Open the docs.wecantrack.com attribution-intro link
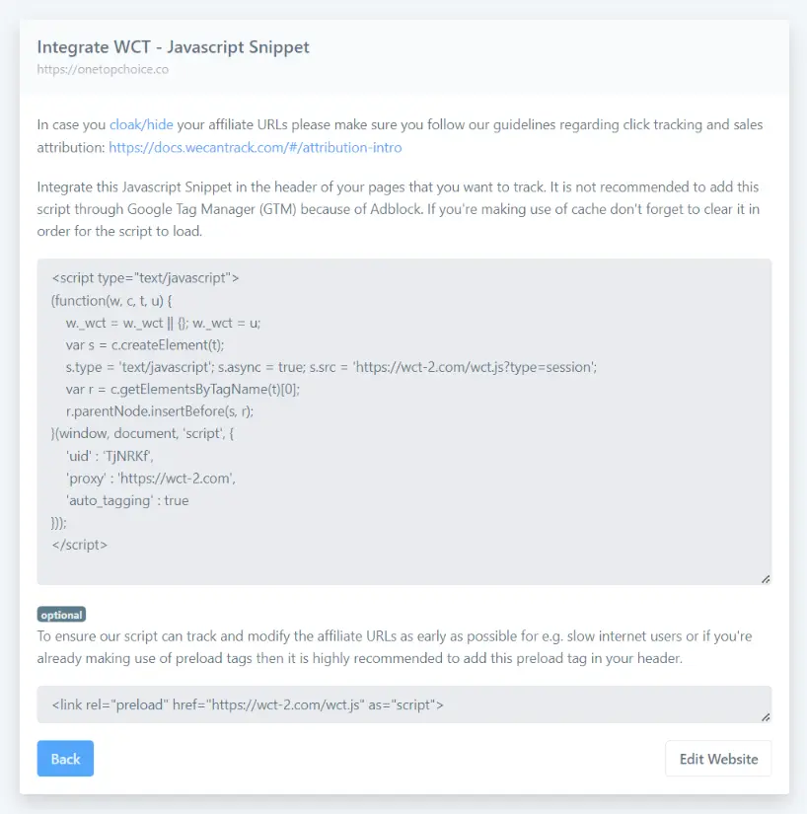The image size is (807, 814). (x=255, y=148)
